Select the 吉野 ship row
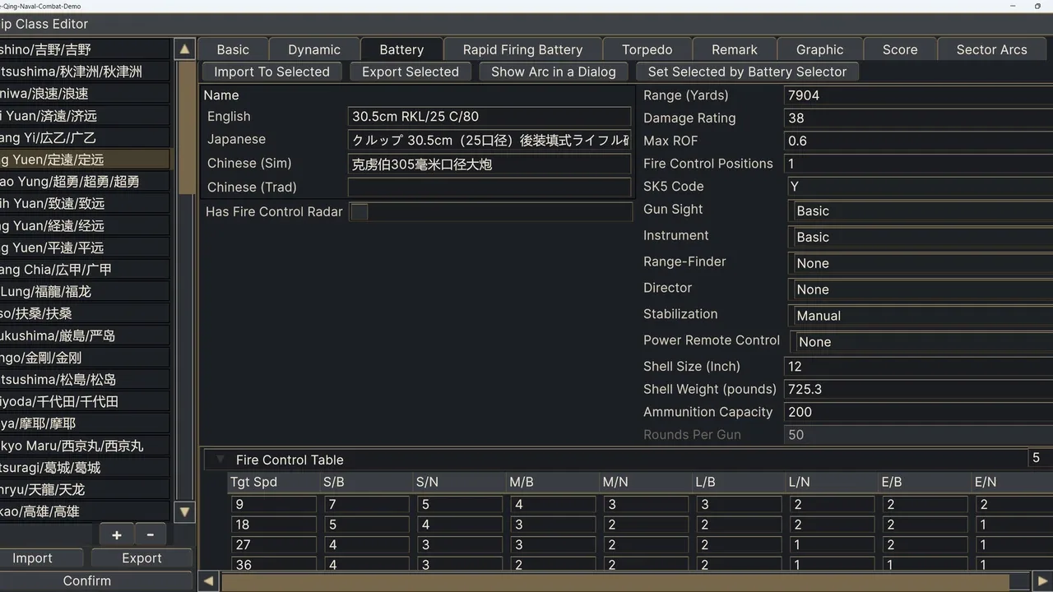The image size is (1053, 592). pos(85,49)
